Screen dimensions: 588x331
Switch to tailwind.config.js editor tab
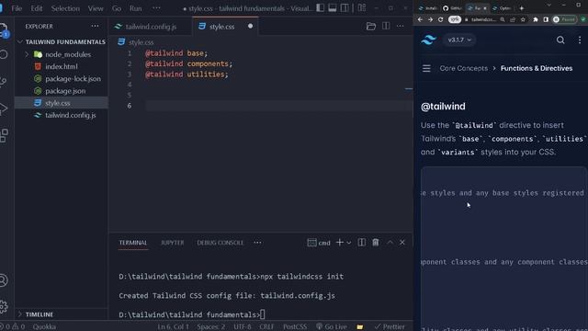(151, 27)
